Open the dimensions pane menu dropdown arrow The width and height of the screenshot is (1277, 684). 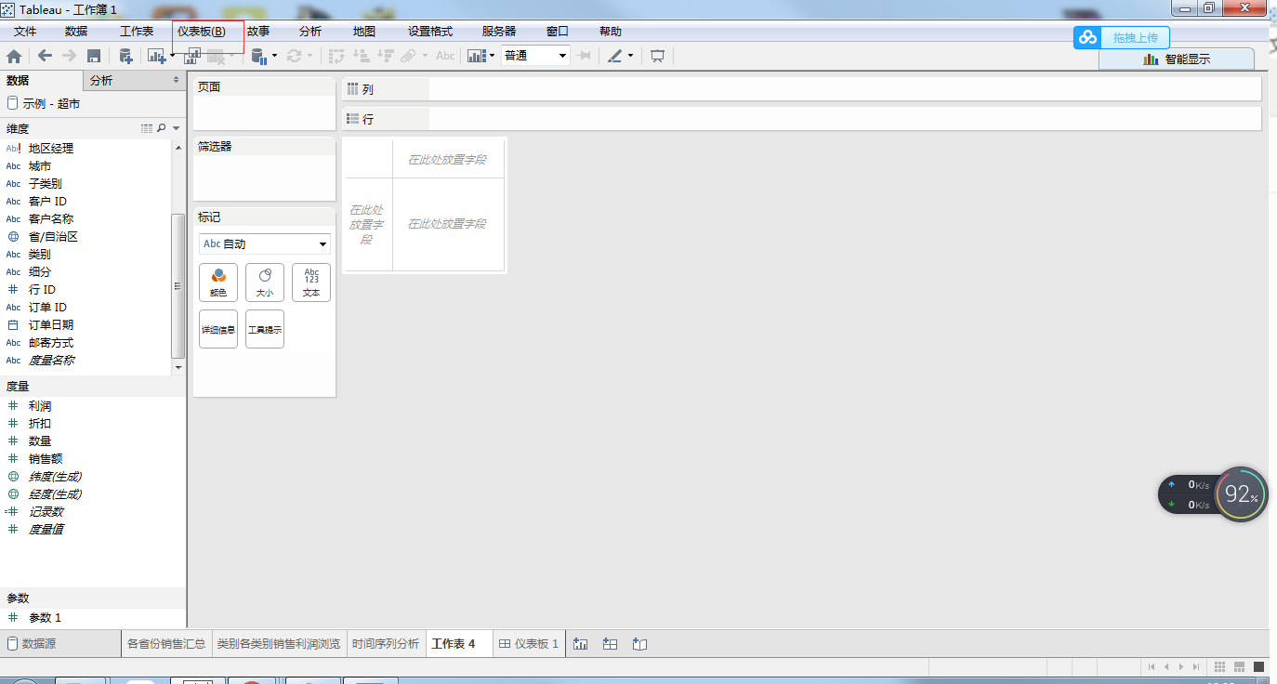[x=176, y=128]
